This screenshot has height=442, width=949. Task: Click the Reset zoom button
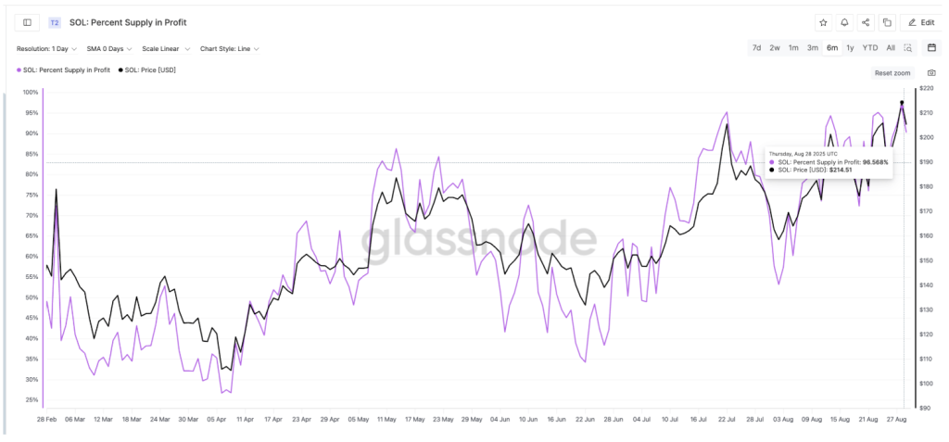coord(892,72)
